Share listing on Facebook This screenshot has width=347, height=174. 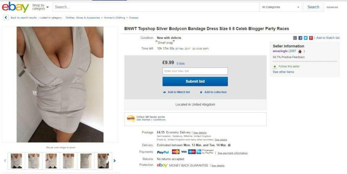tap(300, 38)
